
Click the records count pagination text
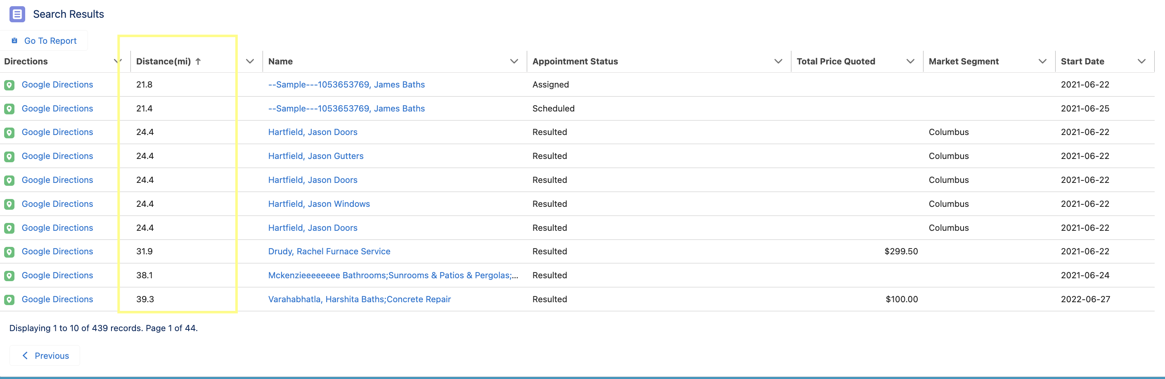tap(104, 328)
